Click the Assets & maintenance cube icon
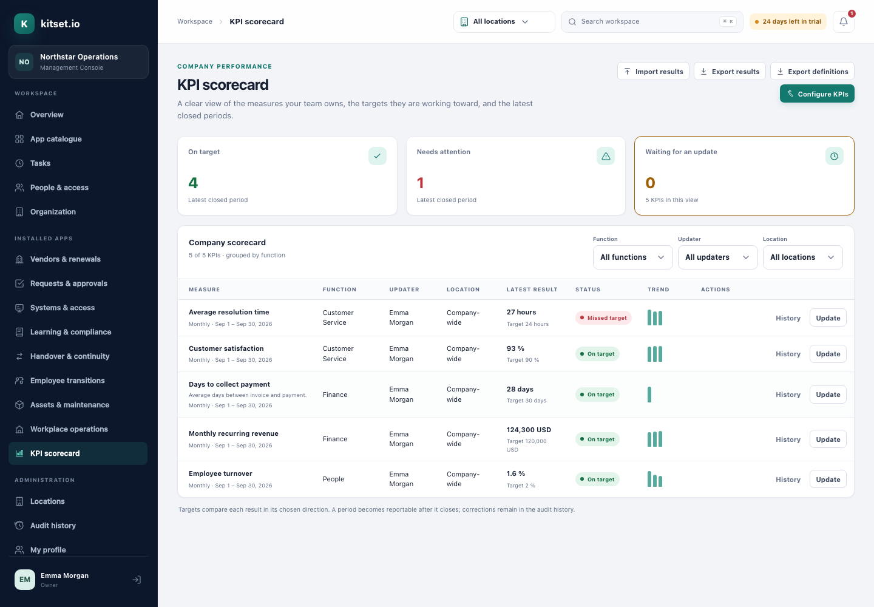874x607 pixels. (19, 405)
